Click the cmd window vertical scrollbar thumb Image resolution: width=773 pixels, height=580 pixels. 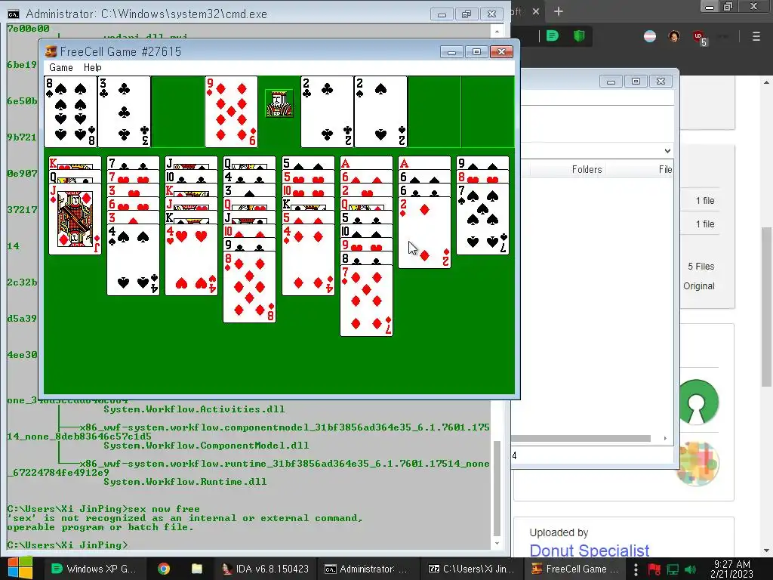[497, 489]
